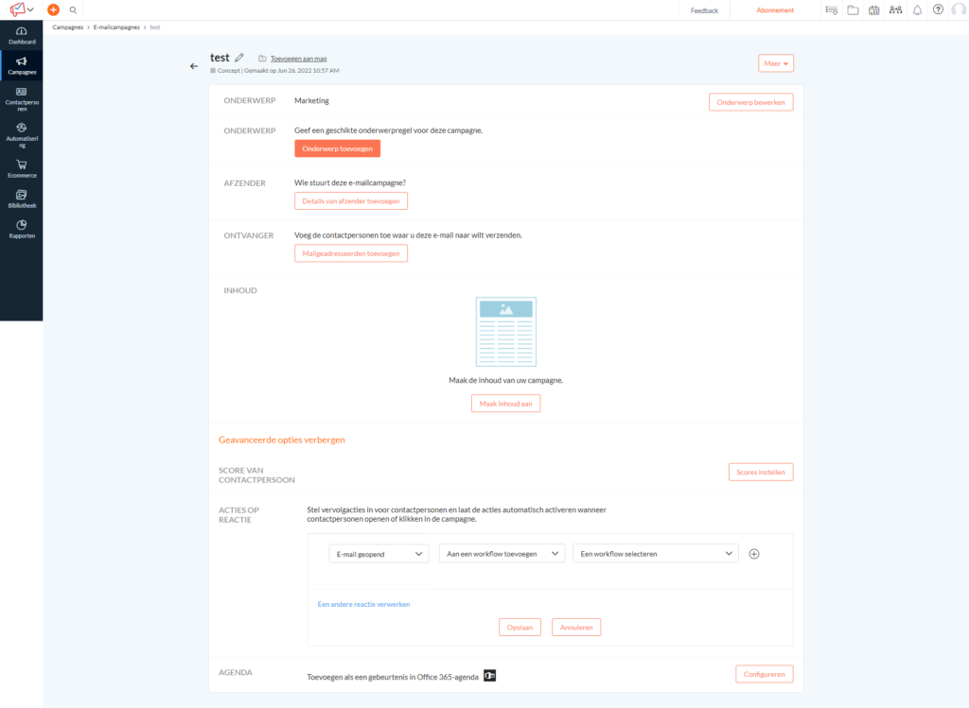Image resolution: width=969 pixels, height=708 pixels.
Task: Click the pencil icon to rename test
Action: click(x=239, y=58)
